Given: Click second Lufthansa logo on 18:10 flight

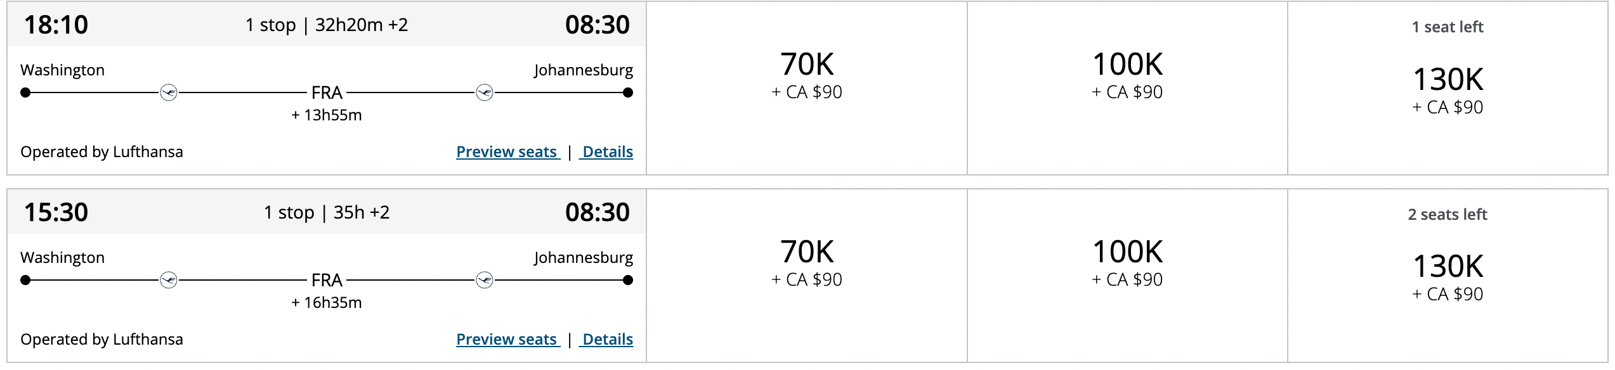Looking at the screenshot, I should pos(485,92).
